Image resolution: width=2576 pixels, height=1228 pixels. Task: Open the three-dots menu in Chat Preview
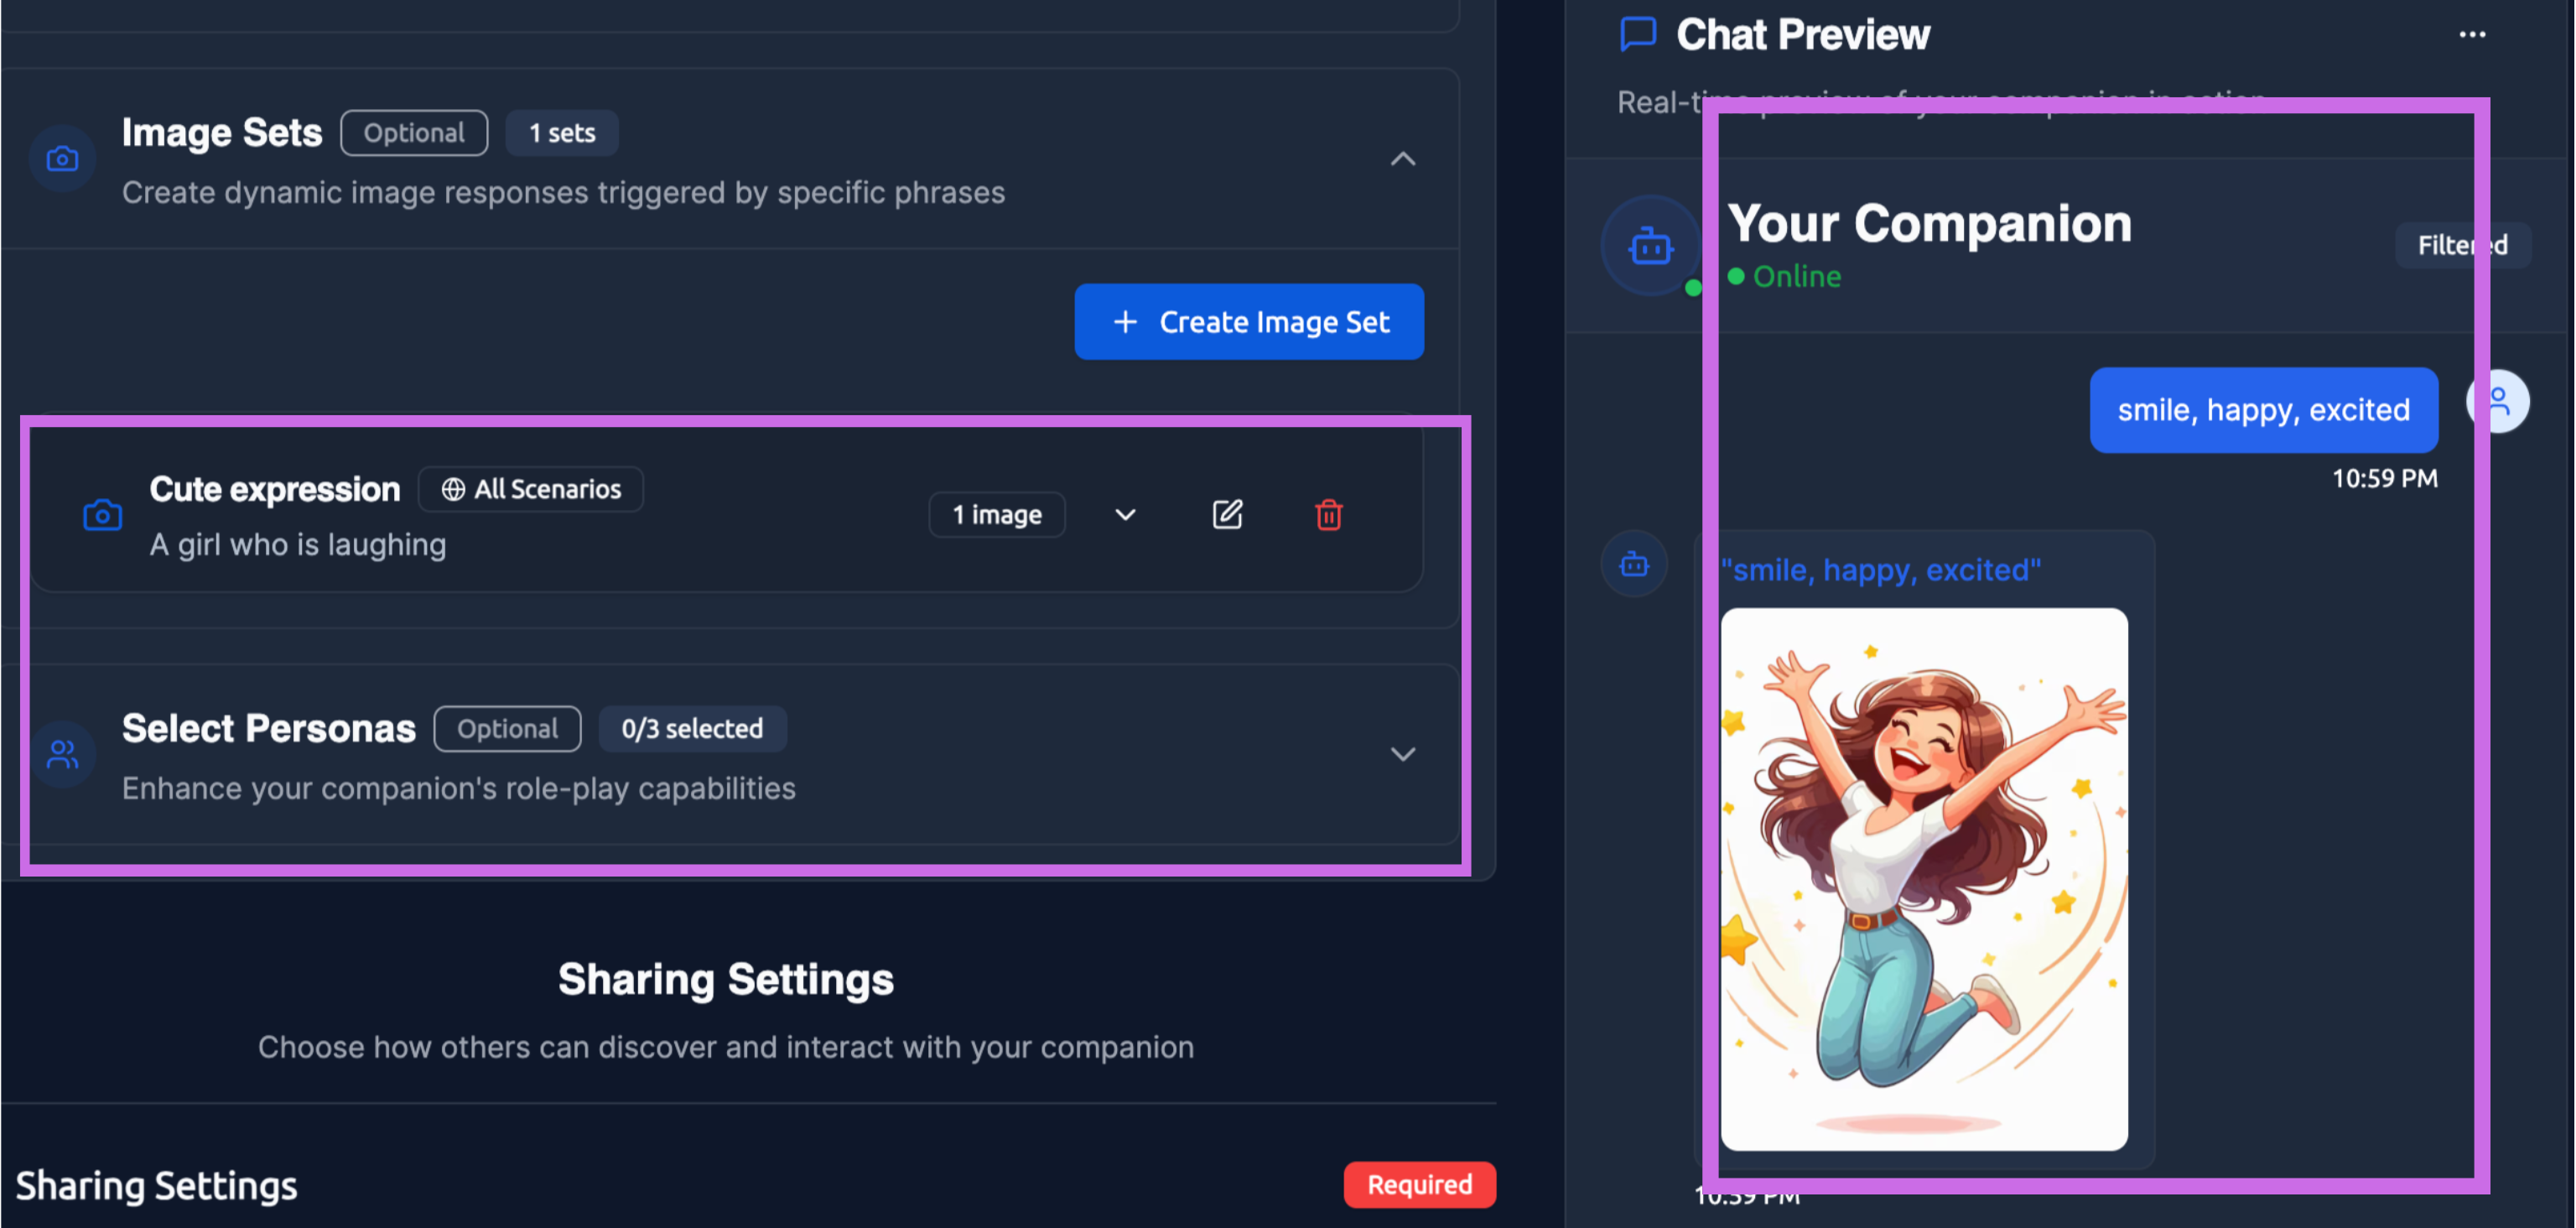click(2472, 34)
